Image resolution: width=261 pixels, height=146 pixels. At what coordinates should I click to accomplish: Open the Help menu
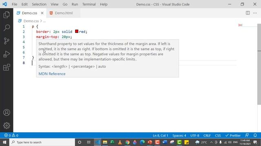pyautogui.click(x=104, y=4)
